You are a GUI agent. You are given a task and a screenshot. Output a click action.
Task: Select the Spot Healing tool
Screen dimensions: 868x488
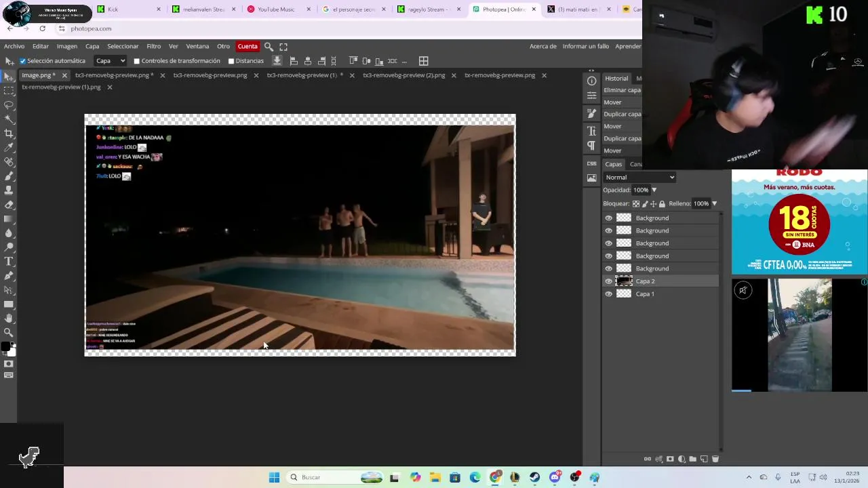(9, 161)
